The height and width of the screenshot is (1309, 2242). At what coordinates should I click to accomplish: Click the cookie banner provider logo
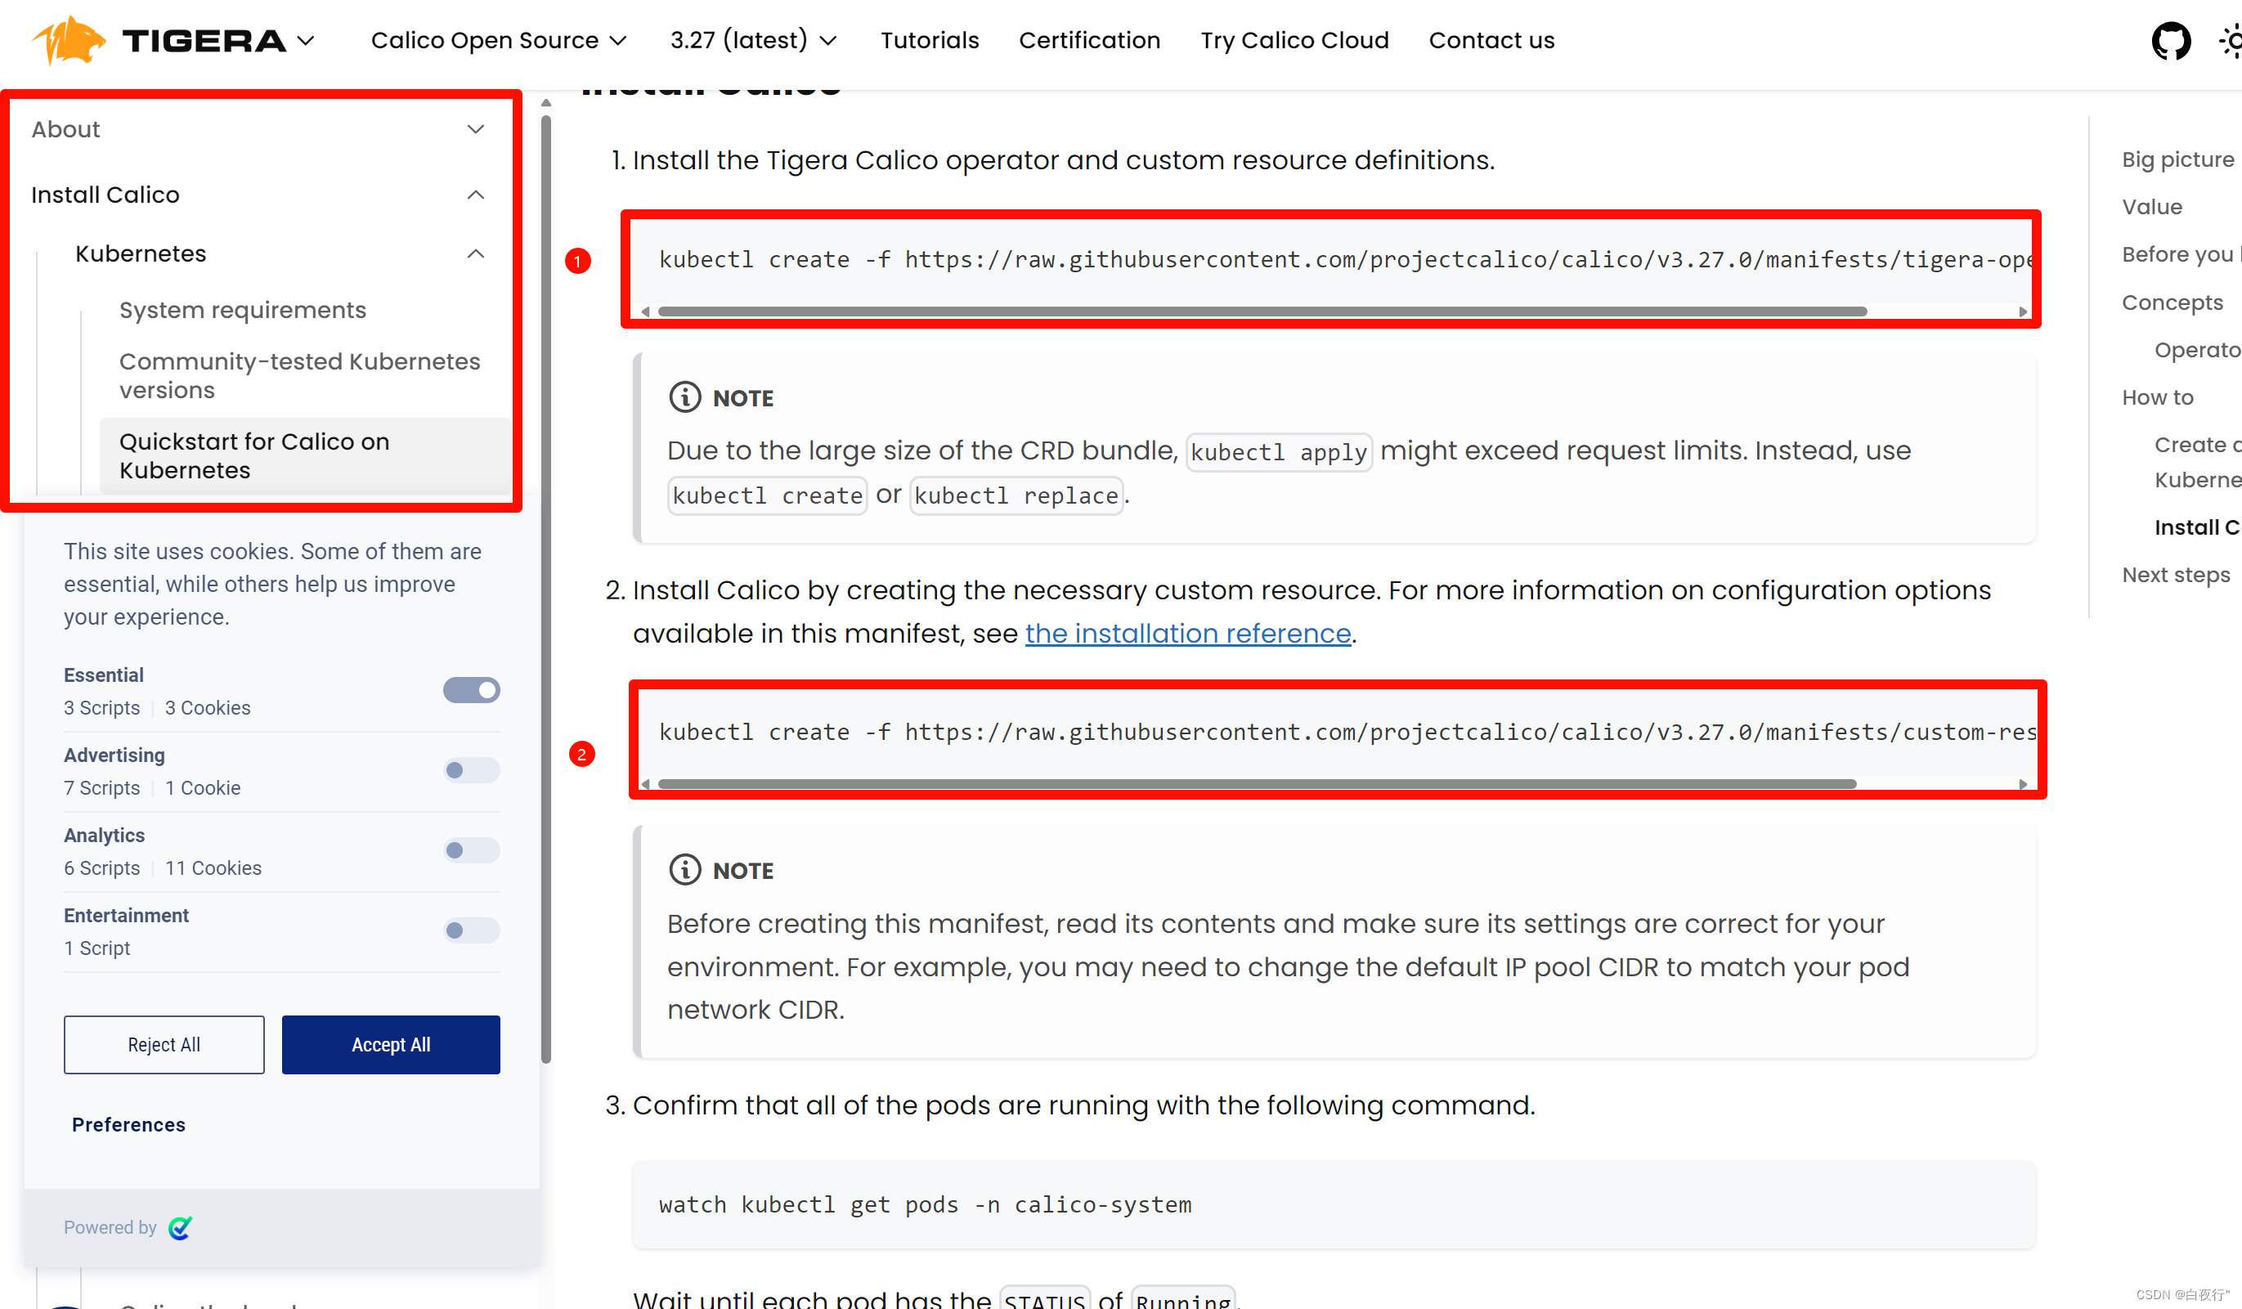[x=181, y=1227]
